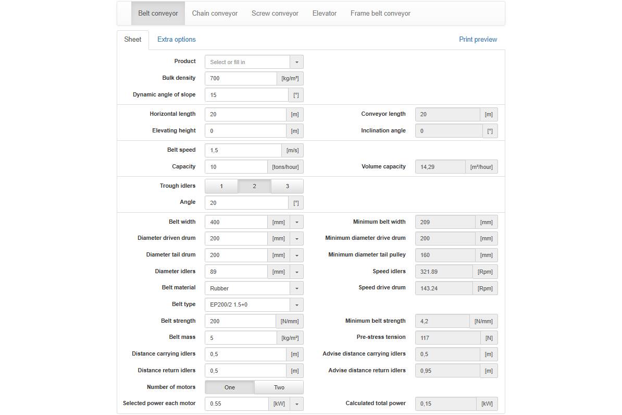Expand Diameter tail drum dropdown arrow
622x415 pixels.
(296, 255)
